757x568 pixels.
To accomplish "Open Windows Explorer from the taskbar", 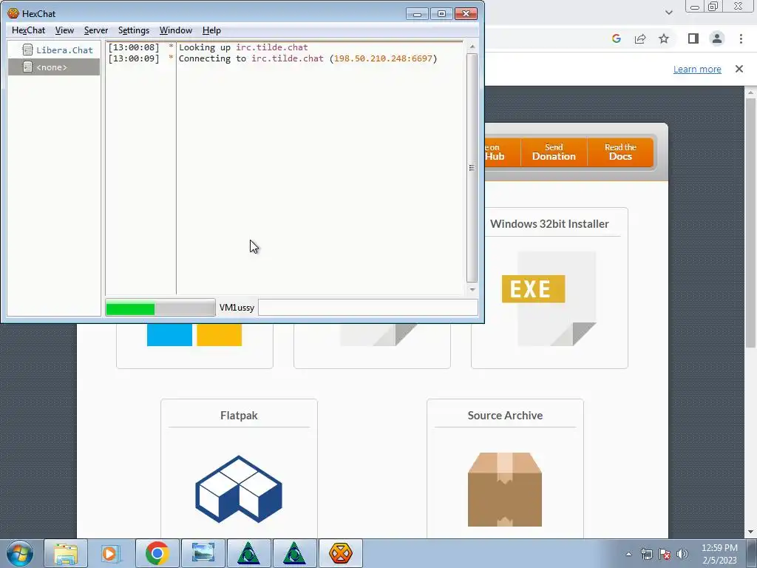I will 66,553.
